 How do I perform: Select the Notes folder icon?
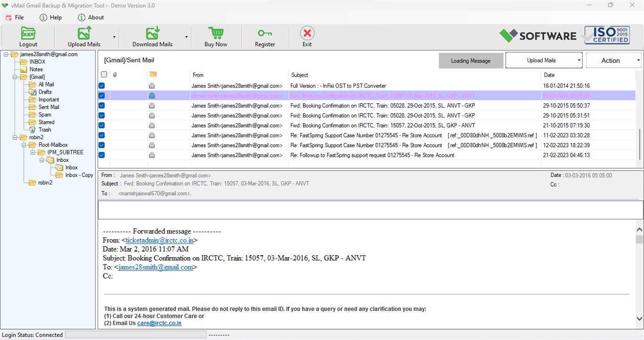pos(23,69)
